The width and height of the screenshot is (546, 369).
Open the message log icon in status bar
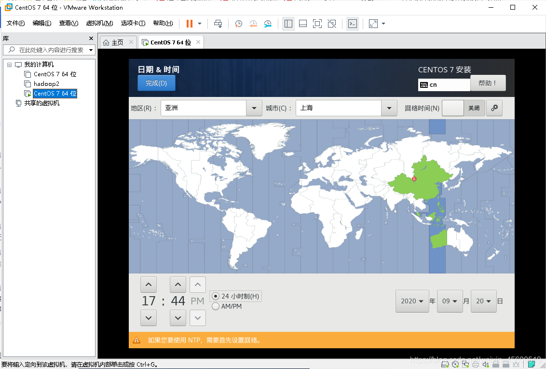pos(531,365)
